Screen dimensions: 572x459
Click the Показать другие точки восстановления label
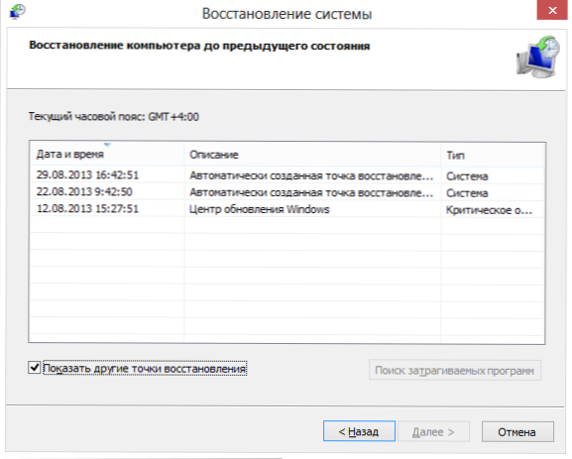[145, 369]
